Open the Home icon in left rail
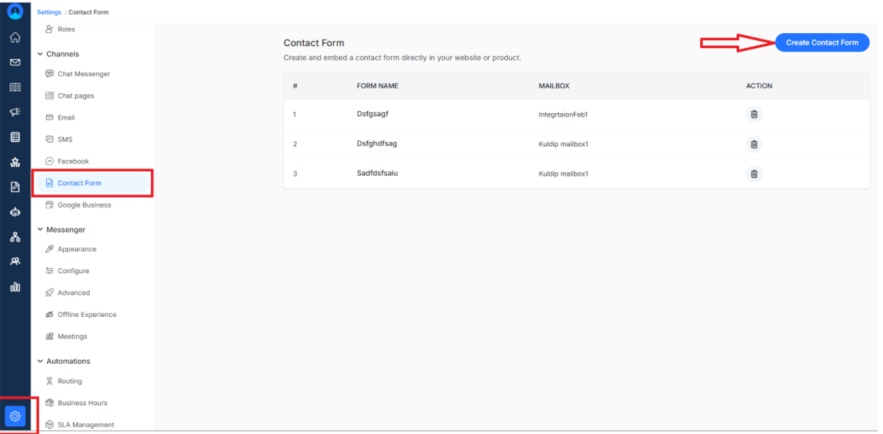Viewport: 883px width, 434px height. pos(15,37)
